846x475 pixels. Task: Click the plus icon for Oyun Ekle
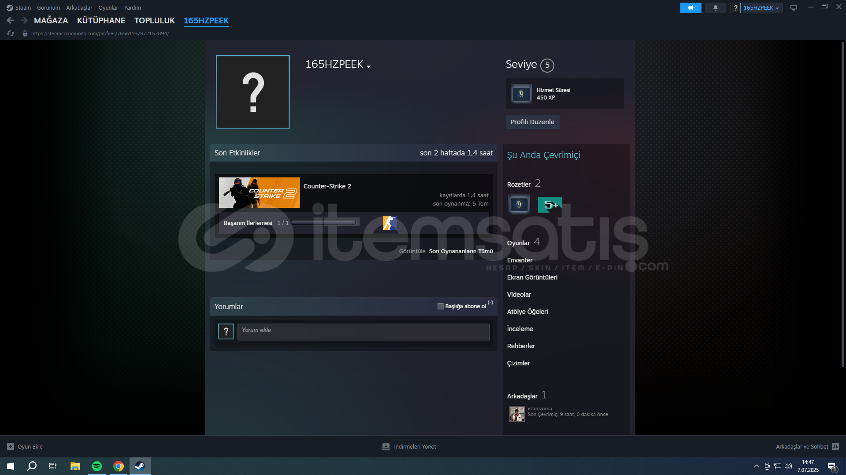coord(11,446)
